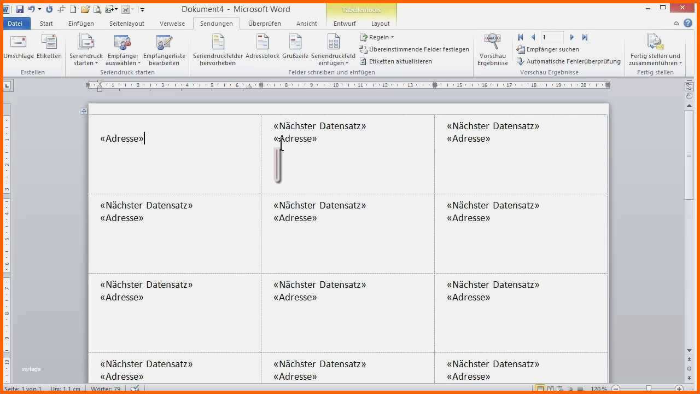The image size is (700, 394).
Task: Go to the next record arrow
Action: 572,37
